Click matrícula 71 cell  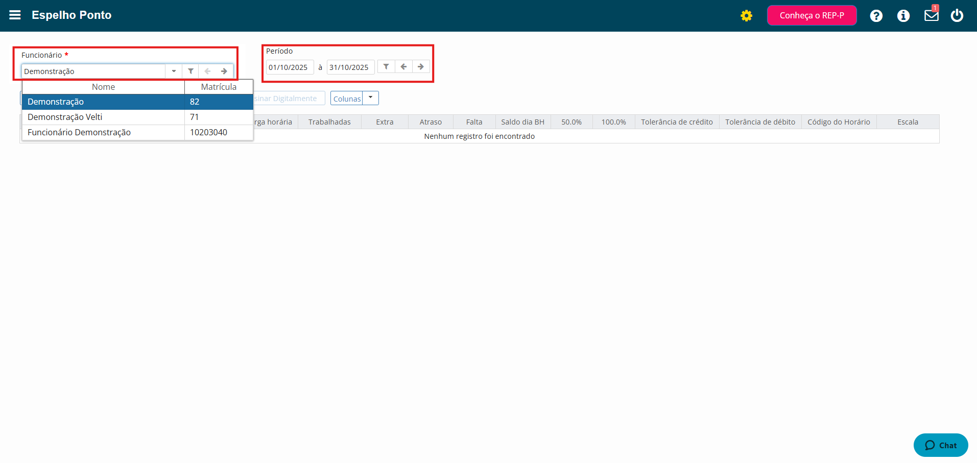tap(219, 117)
